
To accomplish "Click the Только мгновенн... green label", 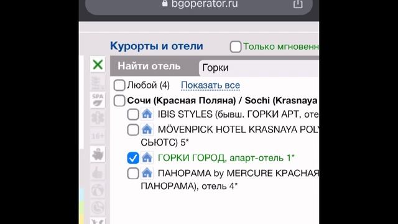I will 281,47.
